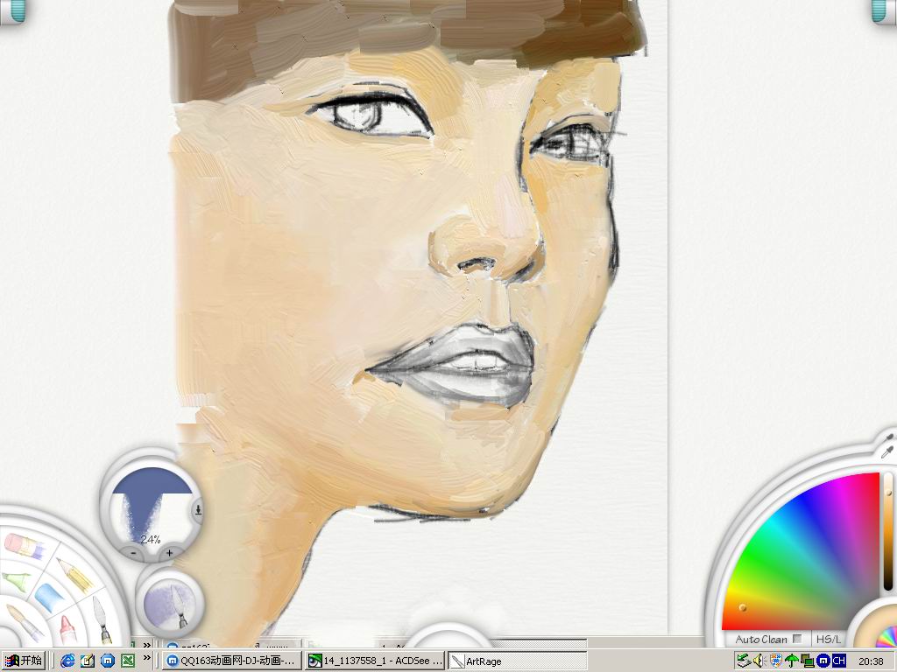Decrease brush size with minus button
The width and height of the screenshot is (897, 672).
click(133, 553)
